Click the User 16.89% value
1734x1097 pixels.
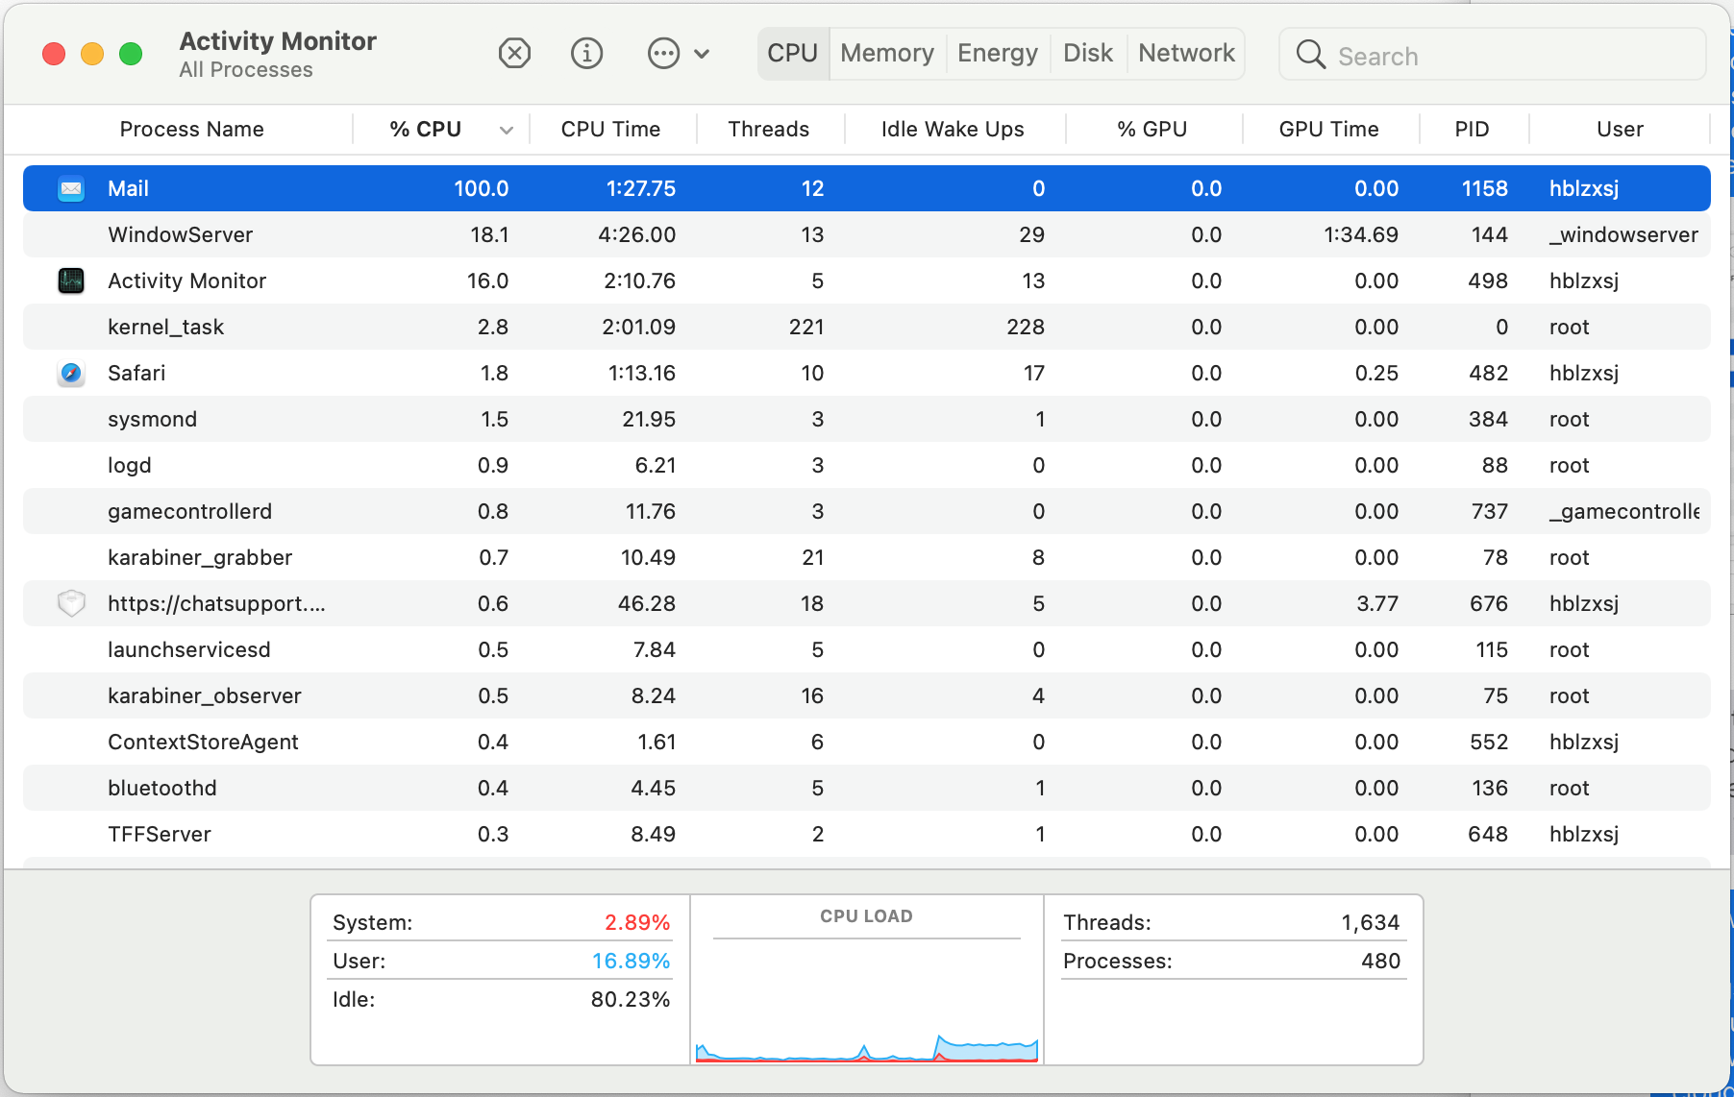(x=631, y=961)
